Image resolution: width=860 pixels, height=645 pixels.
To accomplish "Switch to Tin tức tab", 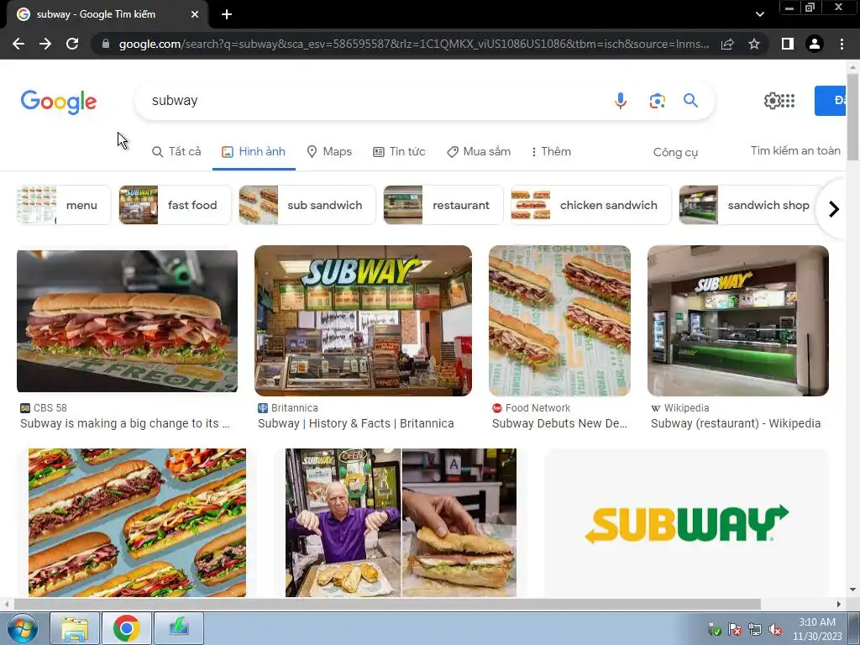I will [x=399, y=151].
